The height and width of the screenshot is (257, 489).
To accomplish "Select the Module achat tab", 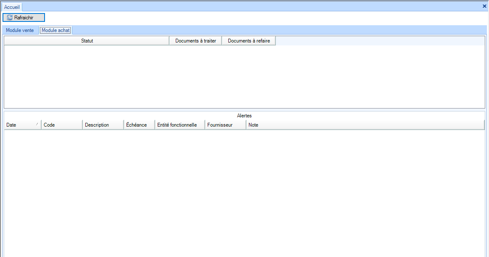I will point(56,30).
